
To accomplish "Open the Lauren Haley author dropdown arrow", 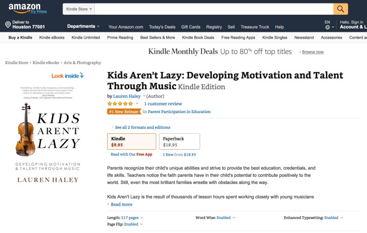I will 144,96.
